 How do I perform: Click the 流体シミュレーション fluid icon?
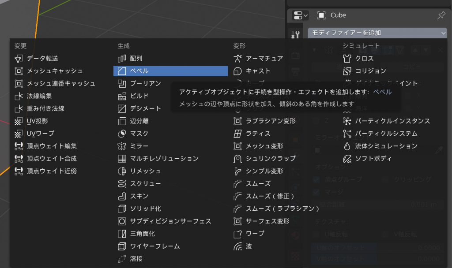(x=347, y=146)
